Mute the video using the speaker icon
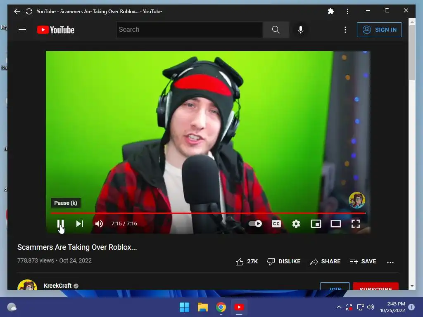 point(99,224)
